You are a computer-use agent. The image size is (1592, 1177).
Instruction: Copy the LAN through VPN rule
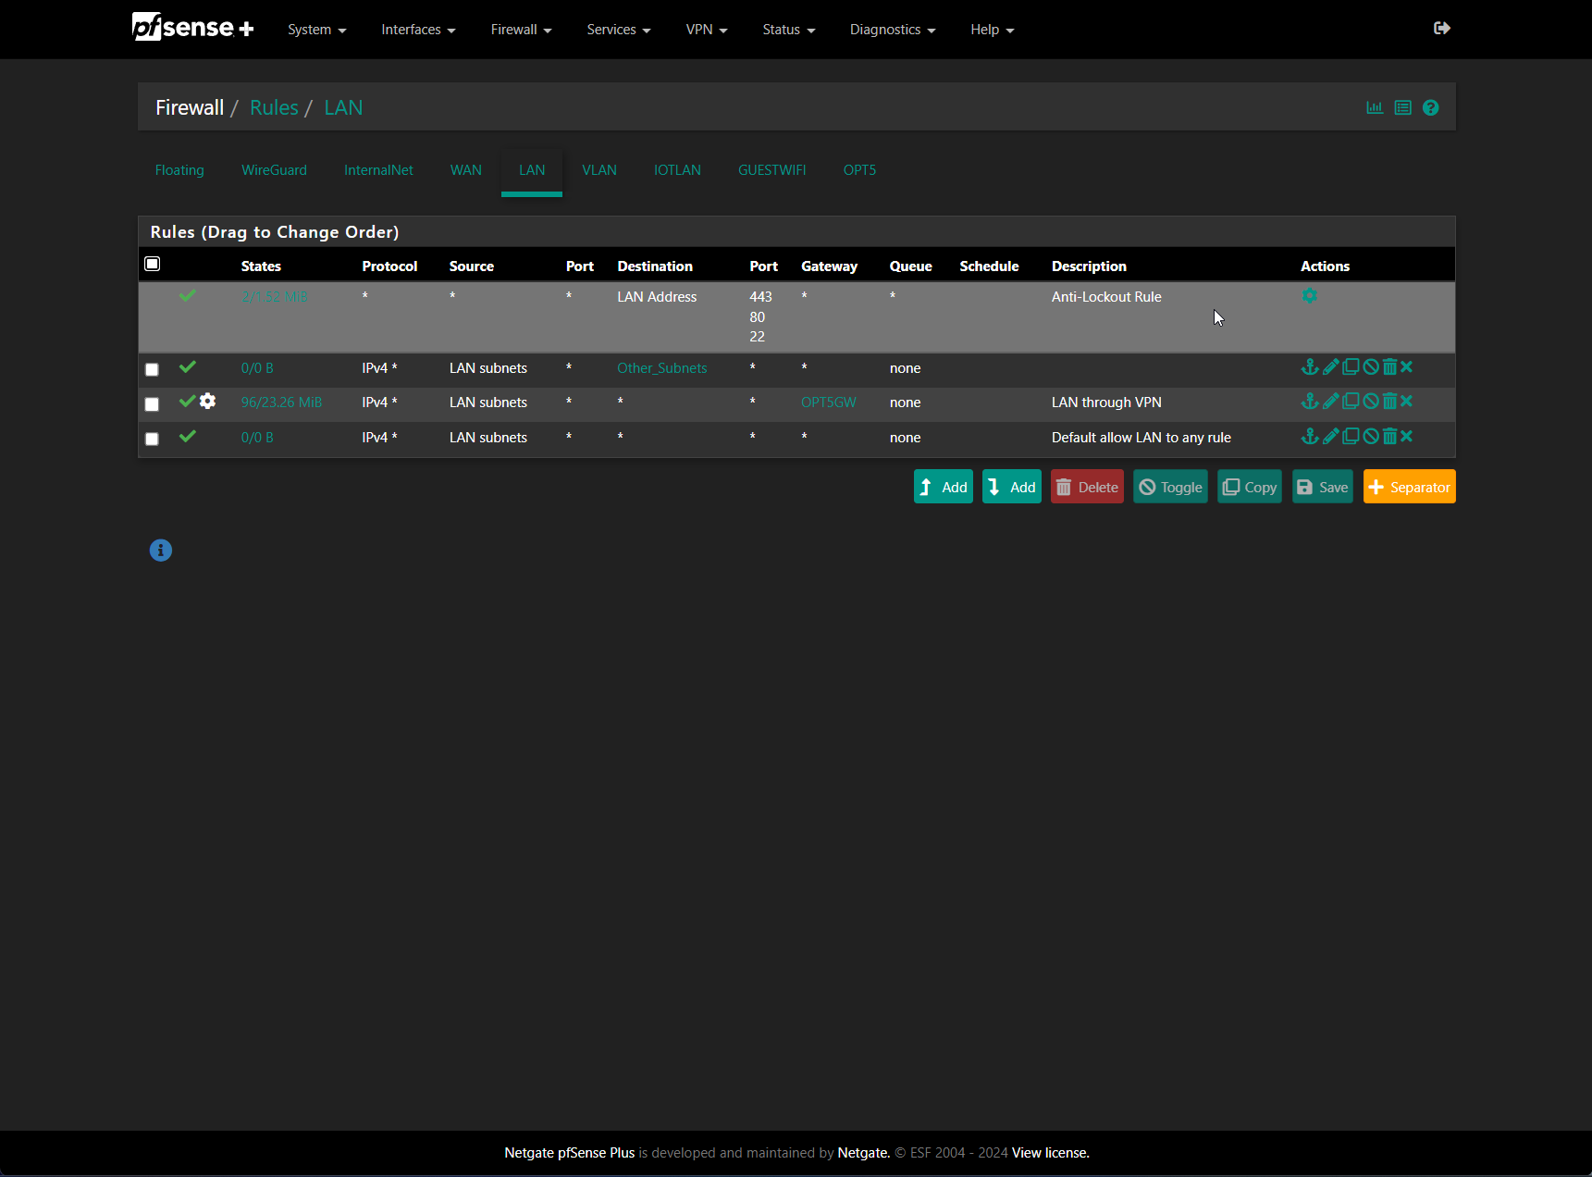pos(1351,402)
